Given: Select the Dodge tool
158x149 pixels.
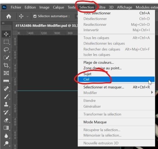Looking at the screenshot, I should point(6,144).
